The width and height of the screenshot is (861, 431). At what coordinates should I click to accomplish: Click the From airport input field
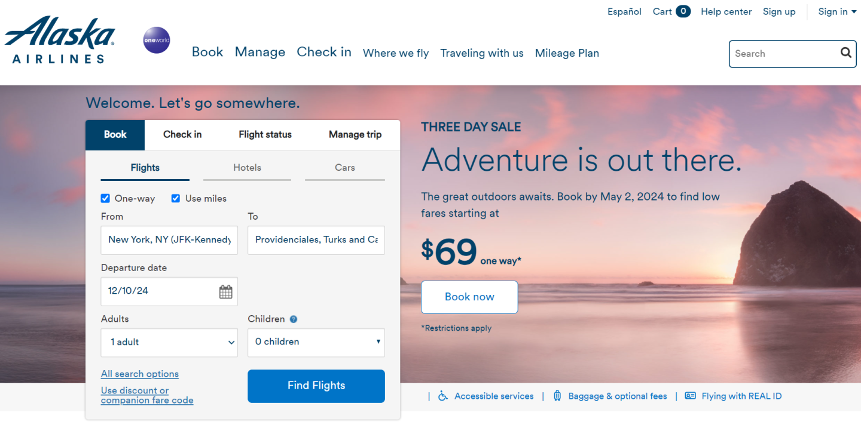click(x=169, y=240)
